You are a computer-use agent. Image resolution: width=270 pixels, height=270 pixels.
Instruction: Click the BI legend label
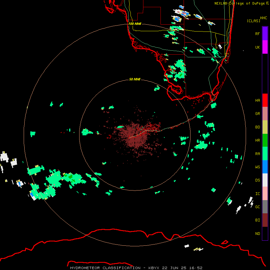(257, 220)
